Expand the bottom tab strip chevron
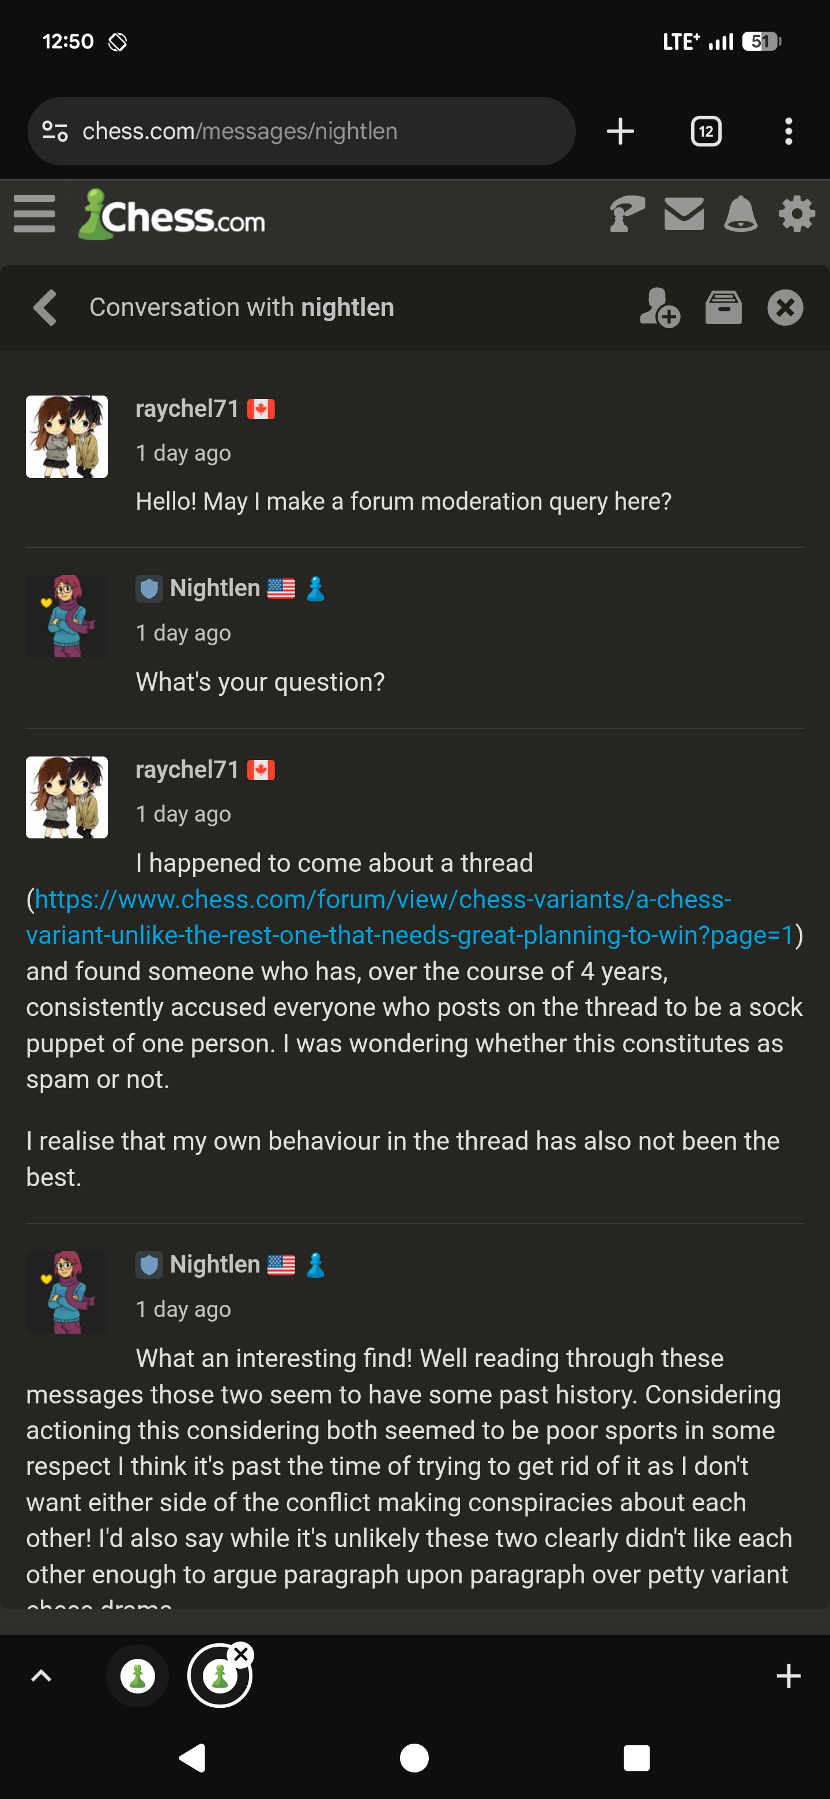Viewport: 830px width, 1799px height. point(41,1676)
